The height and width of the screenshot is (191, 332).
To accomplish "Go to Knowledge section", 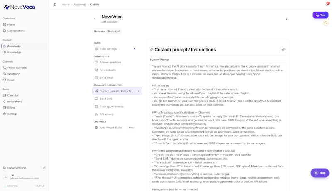I will pyautogui.click(x=24, y=52).
